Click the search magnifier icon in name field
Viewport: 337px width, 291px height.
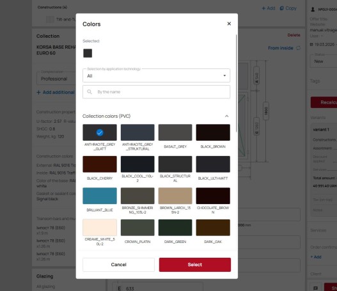point(90,91)
